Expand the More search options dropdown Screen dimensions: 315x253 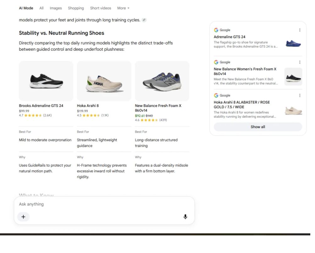[123, 8]
